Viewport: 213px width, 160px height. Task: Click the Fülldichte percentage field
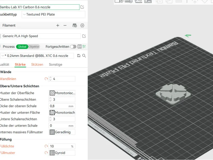click(x=62, y=146)
